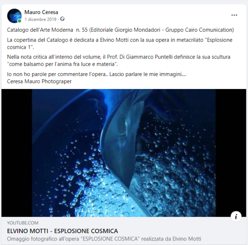The height and width of the screenshot is (245, 248).
Task: Click the YOUTUBE.COM source label
Action: pyautogui.click(x=23, y=223)
